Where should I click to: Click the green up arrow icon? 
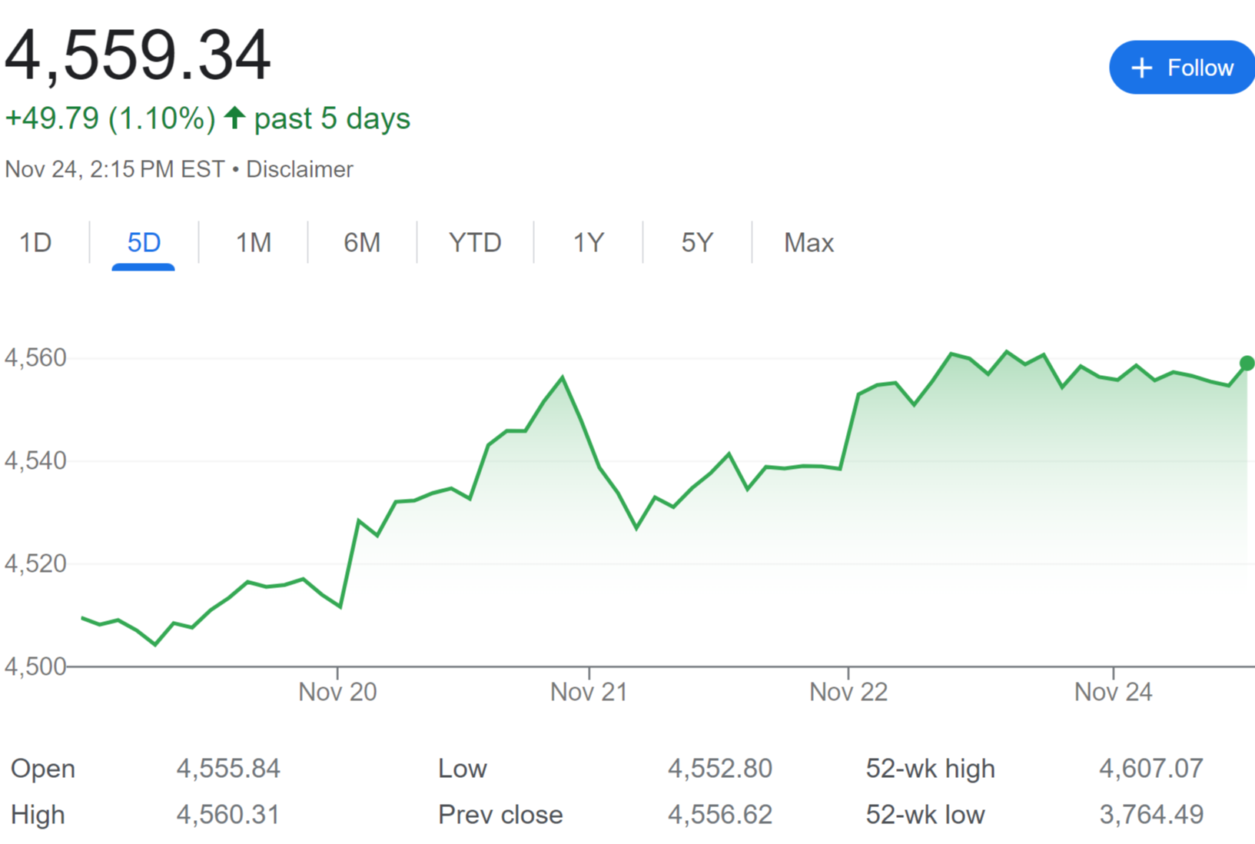tap(234, 118)
